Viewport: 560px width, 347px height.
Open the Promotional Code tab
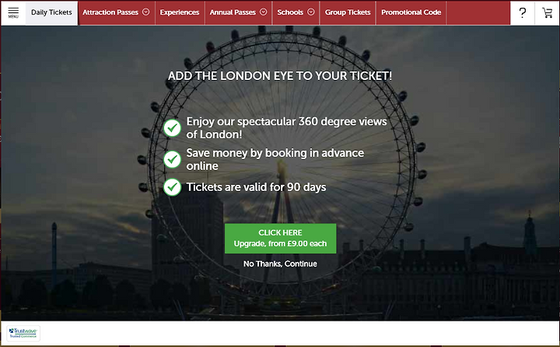(x=411, y=13)
